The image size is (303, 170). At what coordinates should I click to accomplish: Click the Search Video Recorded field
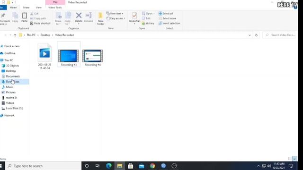(279, 35)
